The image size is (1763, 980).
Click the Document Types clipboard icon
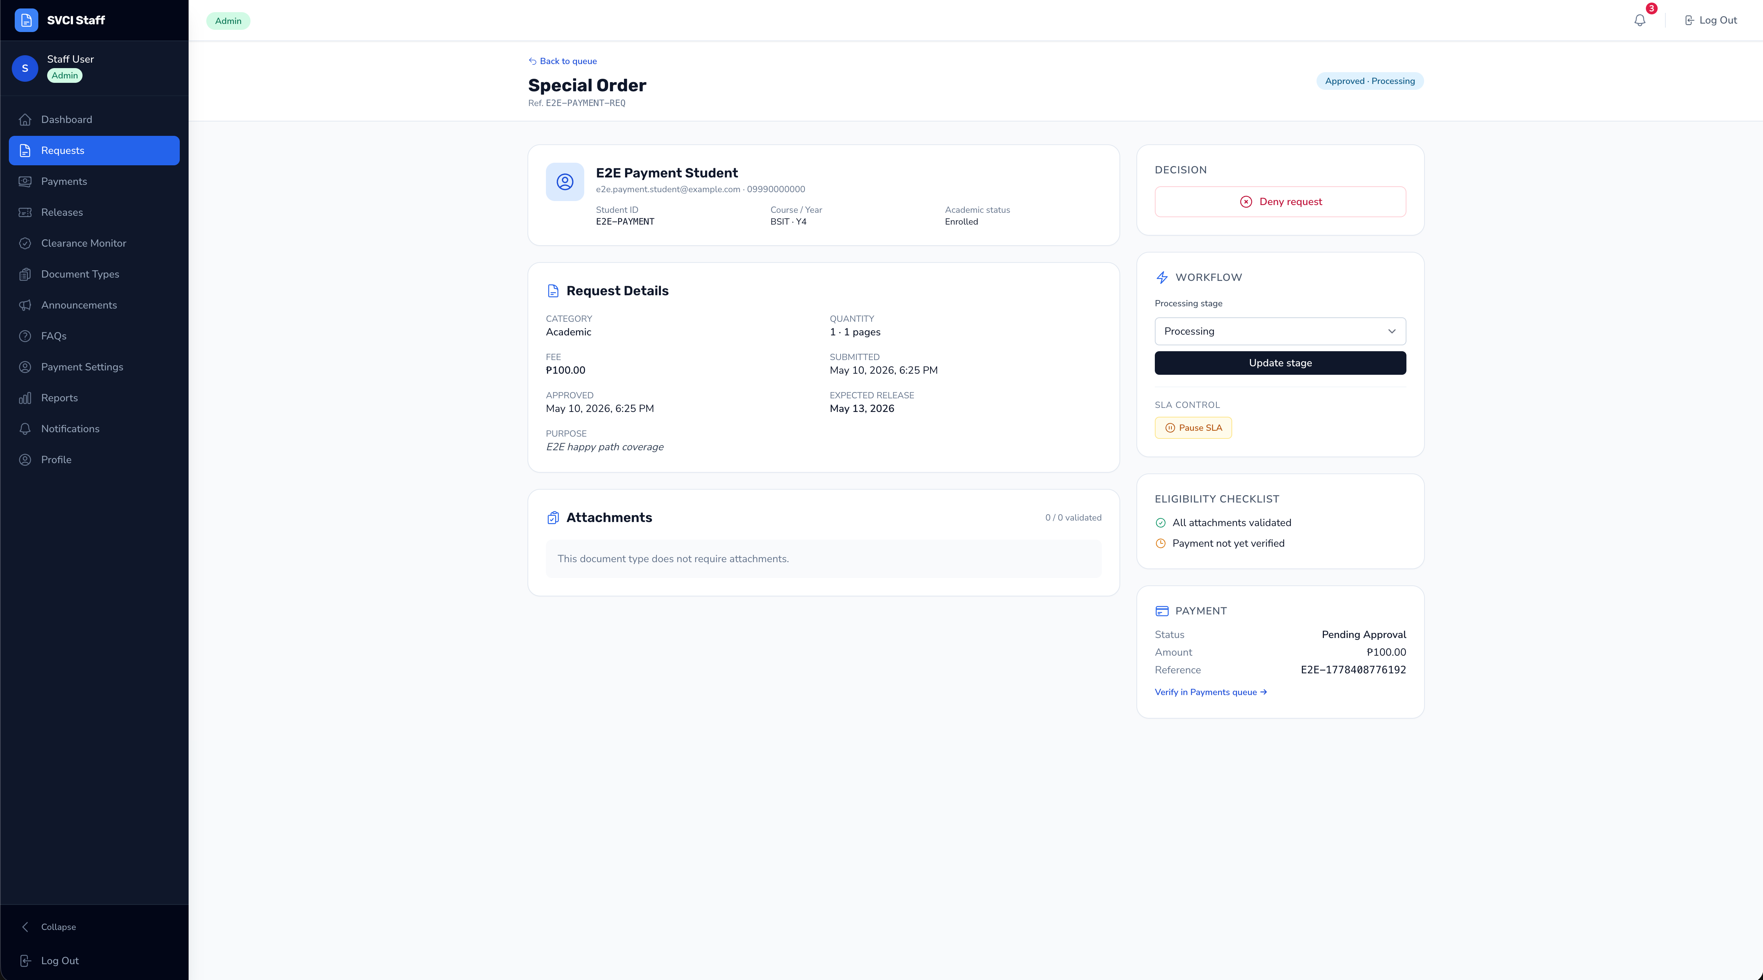click(25, 274)
